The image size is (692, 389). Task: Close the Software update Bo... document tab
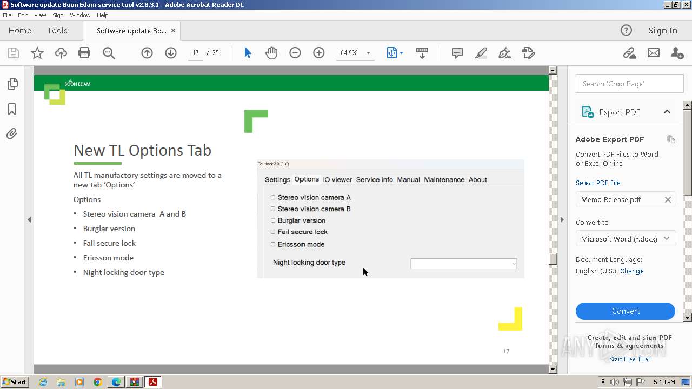(x=173, y=31)
